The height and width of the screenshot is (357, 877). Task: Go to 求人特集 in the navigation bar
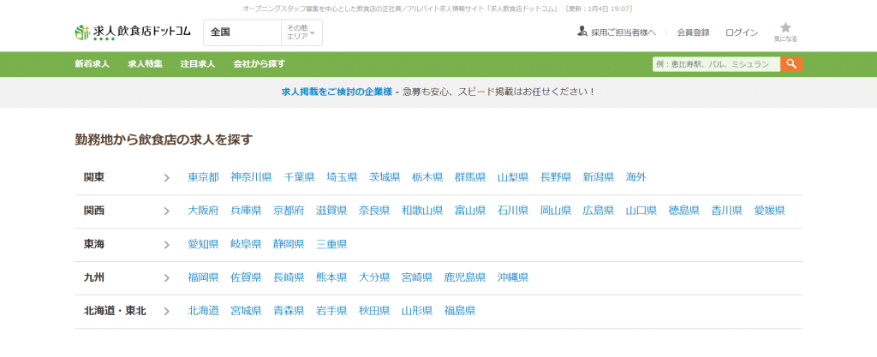click(145, 64)
